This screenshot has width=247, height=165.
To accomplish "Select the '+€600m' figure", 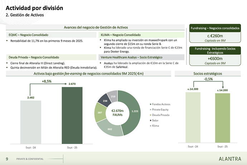I will pos(215,58).
